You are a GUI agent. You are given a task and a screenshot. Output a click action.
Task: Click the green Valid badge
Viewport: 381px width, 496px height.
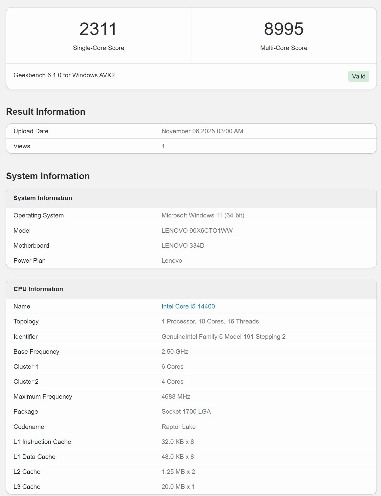tap(359, 76)
